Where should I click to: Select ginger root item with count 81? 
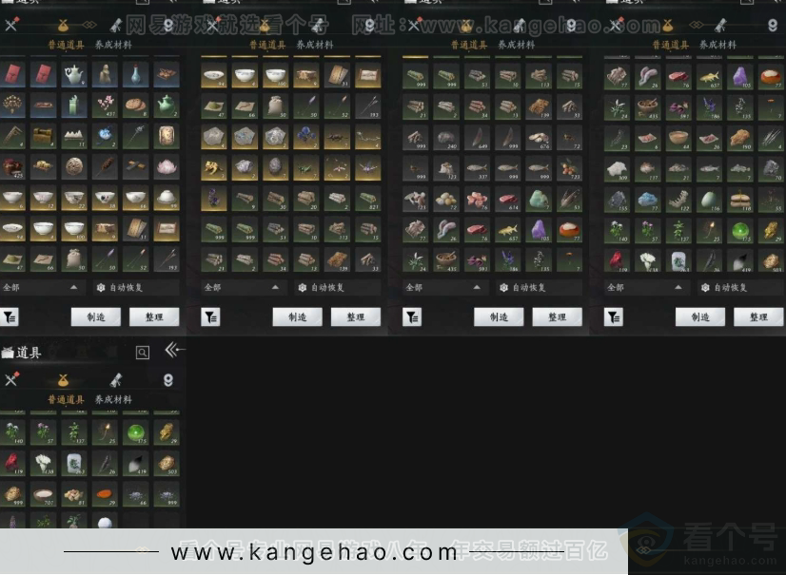click(74, 494)
